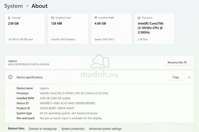The image size is (199, 132).
Task: Click the Device ID value
Action: (68, 103)
